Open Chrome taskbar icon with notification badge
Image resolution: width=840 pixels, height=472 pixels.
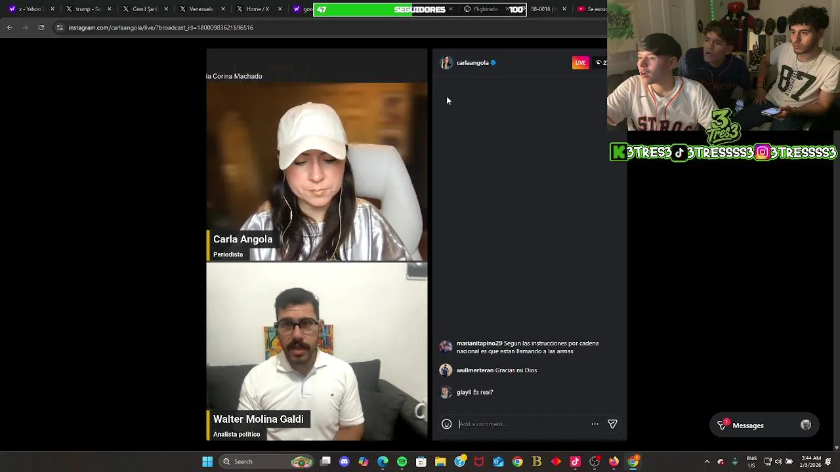pyautogui.click(x=633, y=462)
